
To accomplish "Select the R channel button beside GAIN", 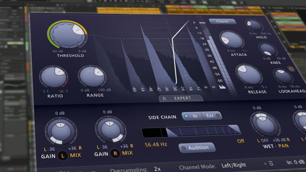I will [x=115, y=154].
